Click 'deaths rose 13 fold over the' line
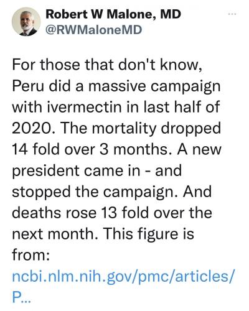Image resolution: width=249 pixels, height=311 pixels. pos(112,213)
